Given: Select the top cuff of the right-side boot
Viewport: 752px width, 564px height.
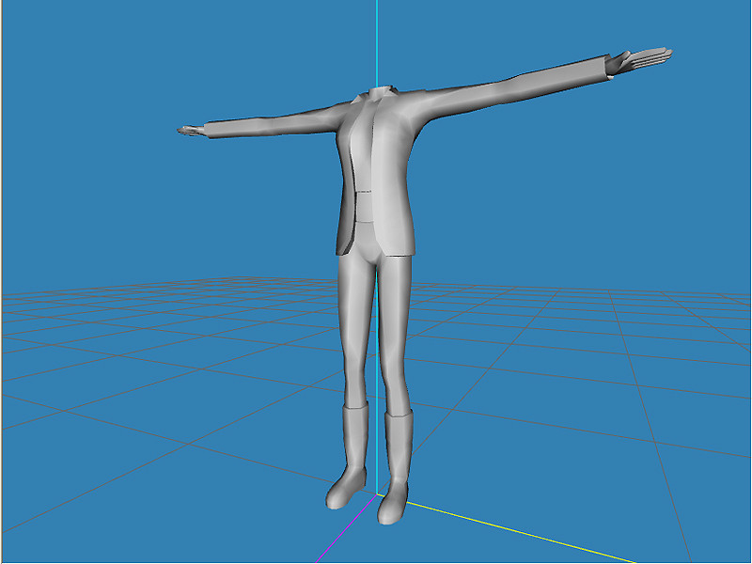Looking at the screenshot, I should [399, 415].
